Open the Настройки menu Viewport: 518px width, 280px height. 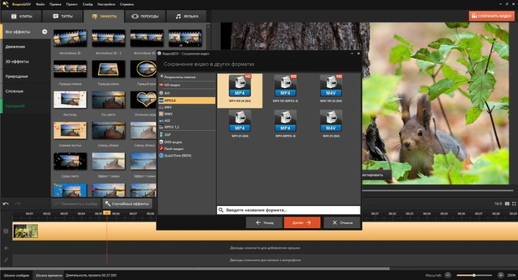(x=106, y=4)
